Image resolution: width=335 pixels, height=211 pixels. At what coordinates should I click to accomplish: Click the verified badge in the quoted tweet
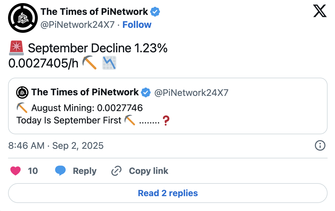tap(146, 92)
